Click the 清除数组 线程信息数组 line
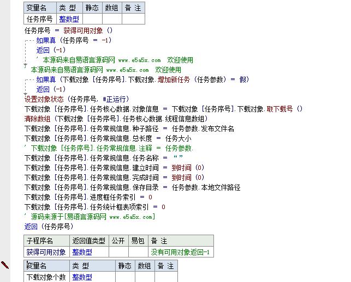The image size is (351, 282). 116,119
